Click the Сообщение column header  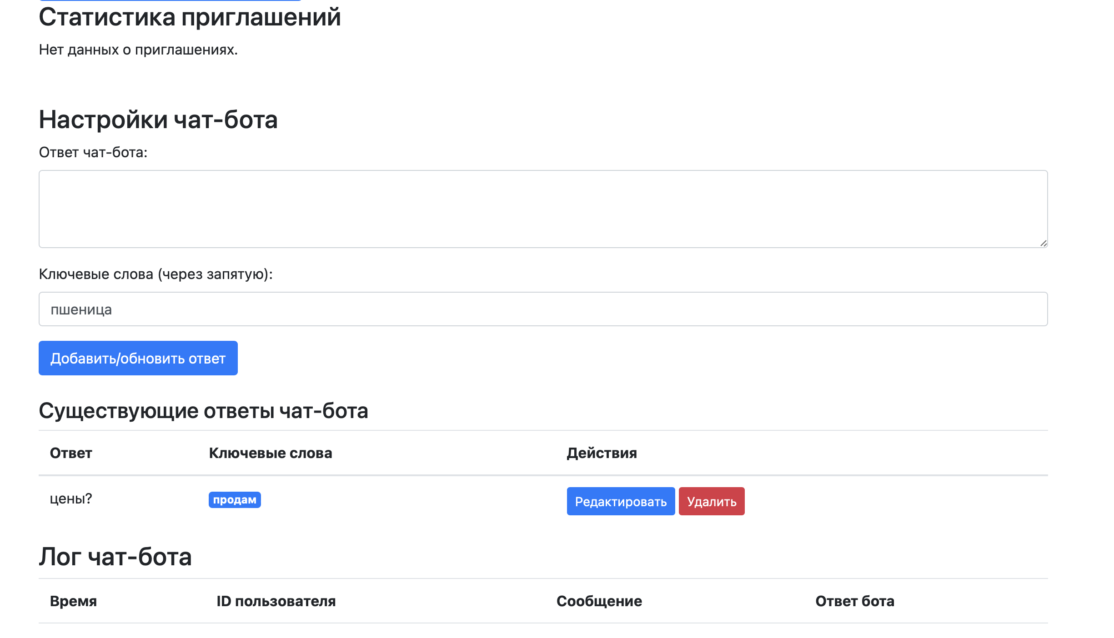pyautogui.click(x=599, y=601)
